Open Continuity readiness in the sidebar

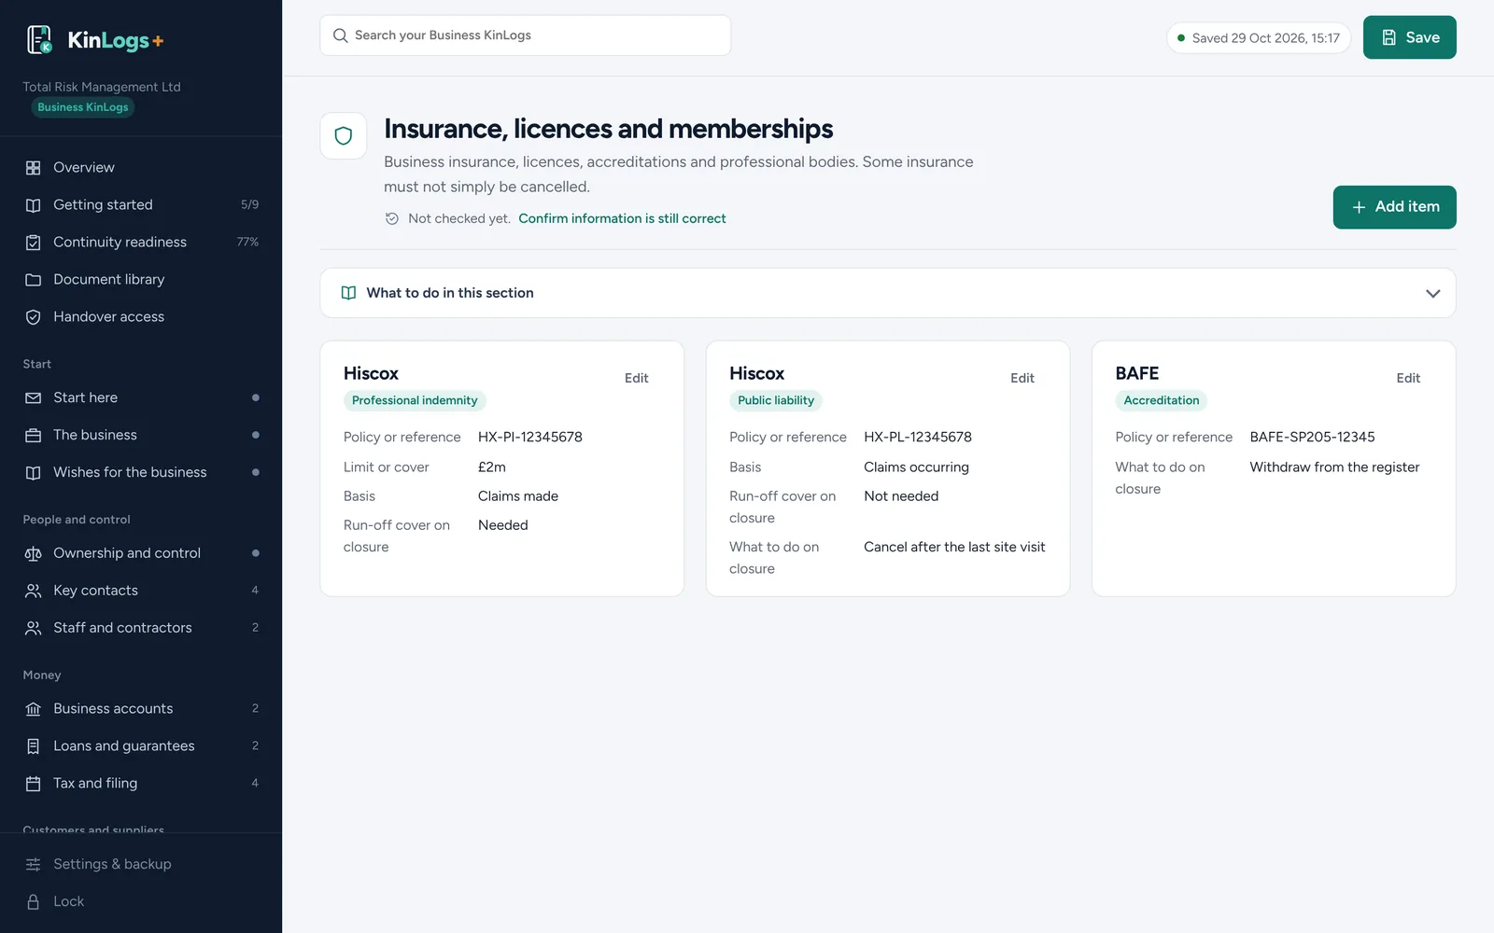(x=141, y=243)
